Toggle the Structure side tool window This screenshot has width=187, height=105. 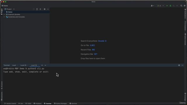click(x=2, y=85)
